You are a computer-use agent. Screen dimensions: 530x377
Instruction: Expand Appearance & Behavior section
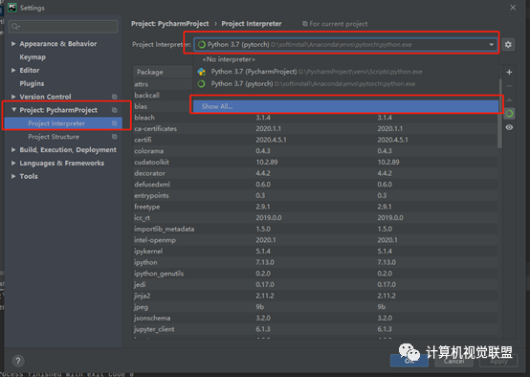click(13, 44)
